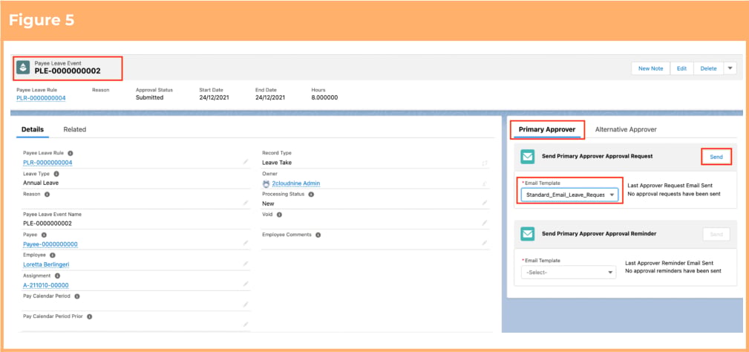The height and width of the screenshot is (352, 749).
Task: Click the 8.000000 Hours value
Action: point(324,97)
